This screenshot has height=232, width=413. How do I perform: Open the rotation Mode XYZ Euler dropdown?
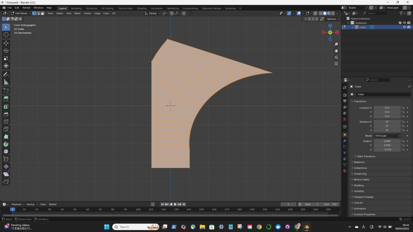[x=388, y=136]
